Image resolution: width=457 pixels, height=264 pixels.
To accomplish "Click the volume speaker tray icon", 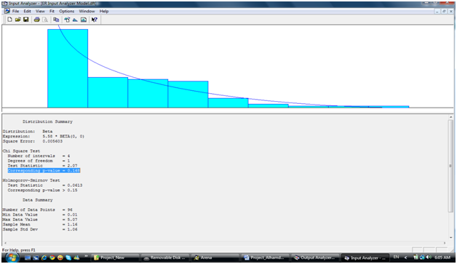I will (x=429, y=257).
